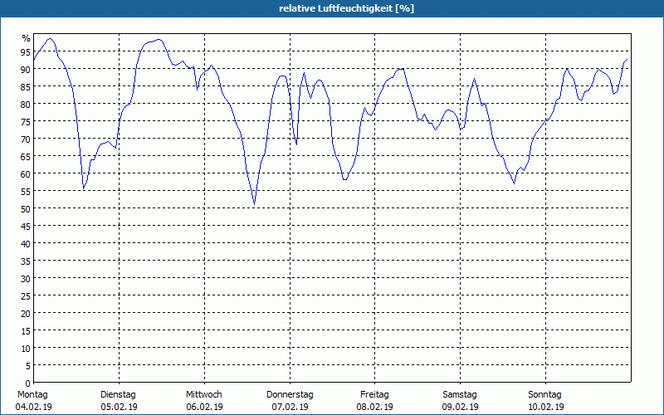This screenshot has width=664, height=415.
Task: Click the 'Samstag' day label
Action: [x=460, y=395]
